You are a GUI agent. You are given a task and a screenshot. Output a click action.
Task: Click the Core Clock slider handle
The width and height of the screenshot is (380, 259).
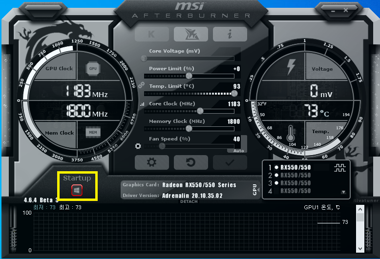coord(200,111)
